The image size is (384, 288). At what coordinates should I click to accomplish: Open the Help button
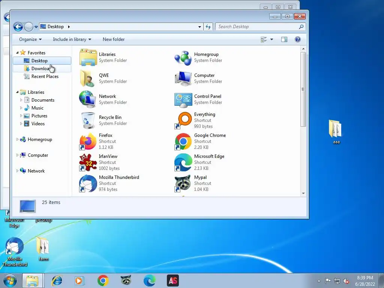[x=297, y=39]
